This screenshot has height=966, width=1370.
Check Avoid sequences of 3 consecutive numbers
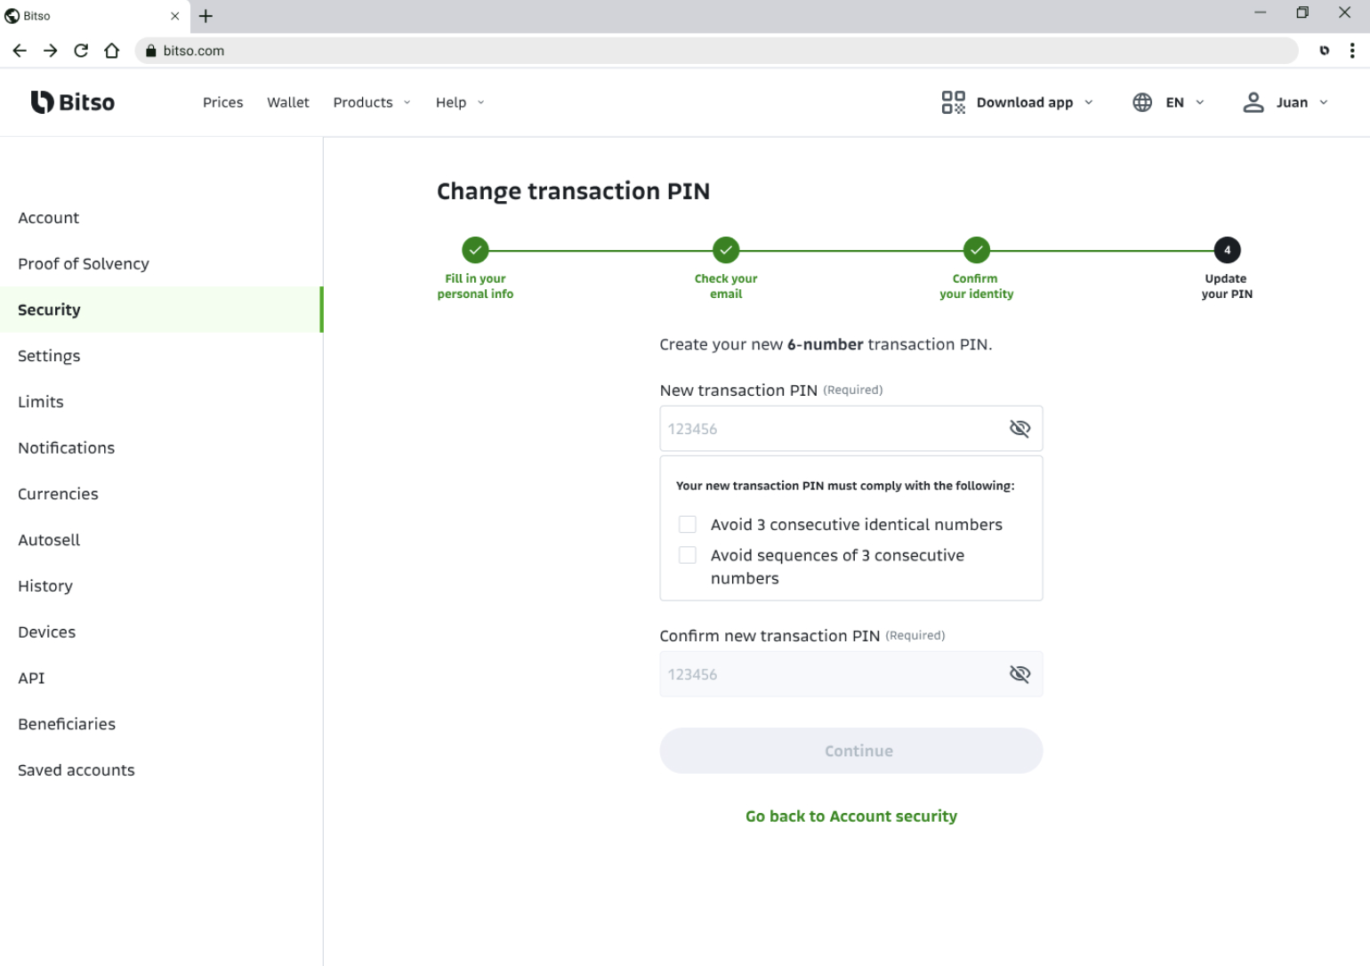(688, 555)
